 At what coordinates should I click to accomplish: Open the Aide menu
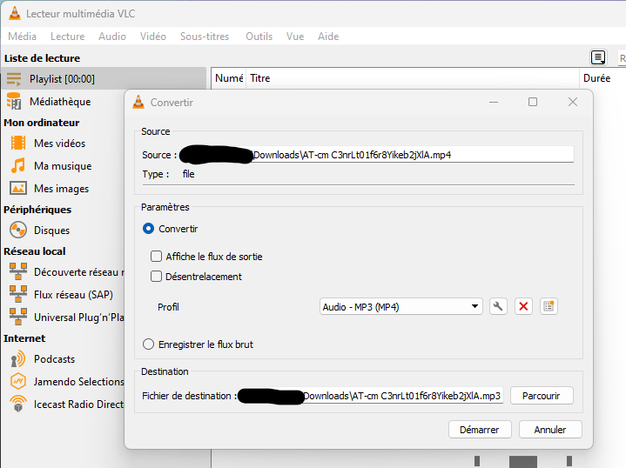328,37
